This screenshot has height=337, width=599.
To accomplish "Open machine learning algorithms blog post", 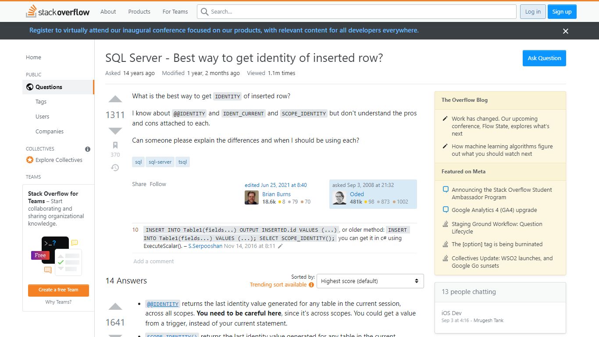I will 502,150.
